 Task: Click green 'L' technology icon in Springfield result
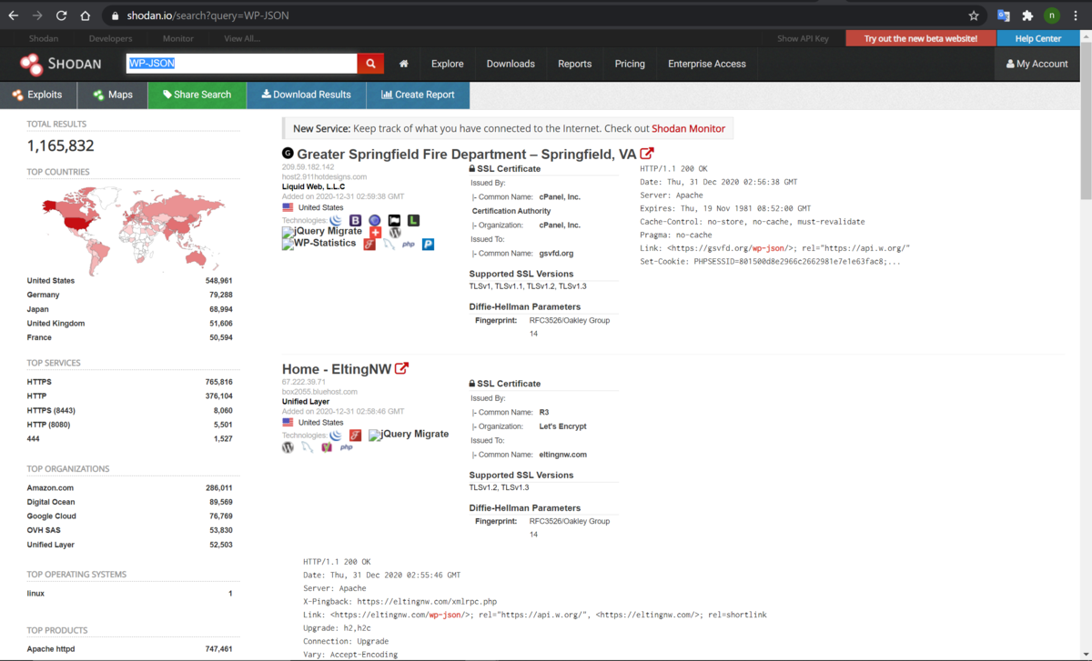(x=413, y=220)
